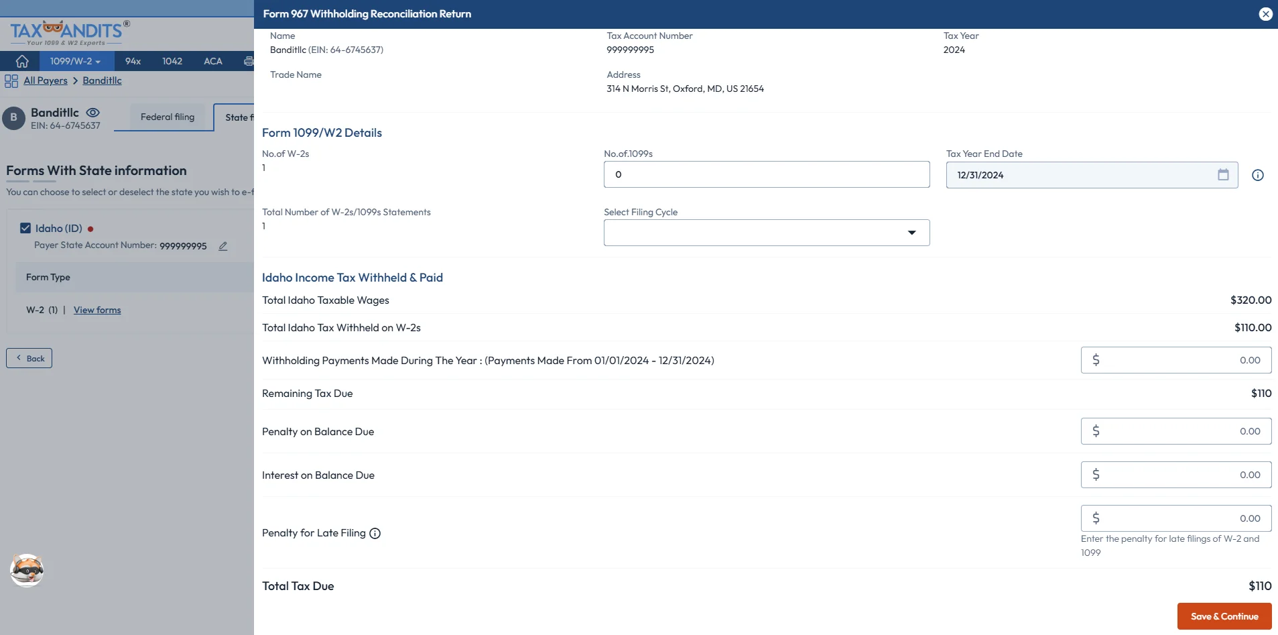Close the Form 967 dialog
The image size is (1278, 635).
(1265, 14)
